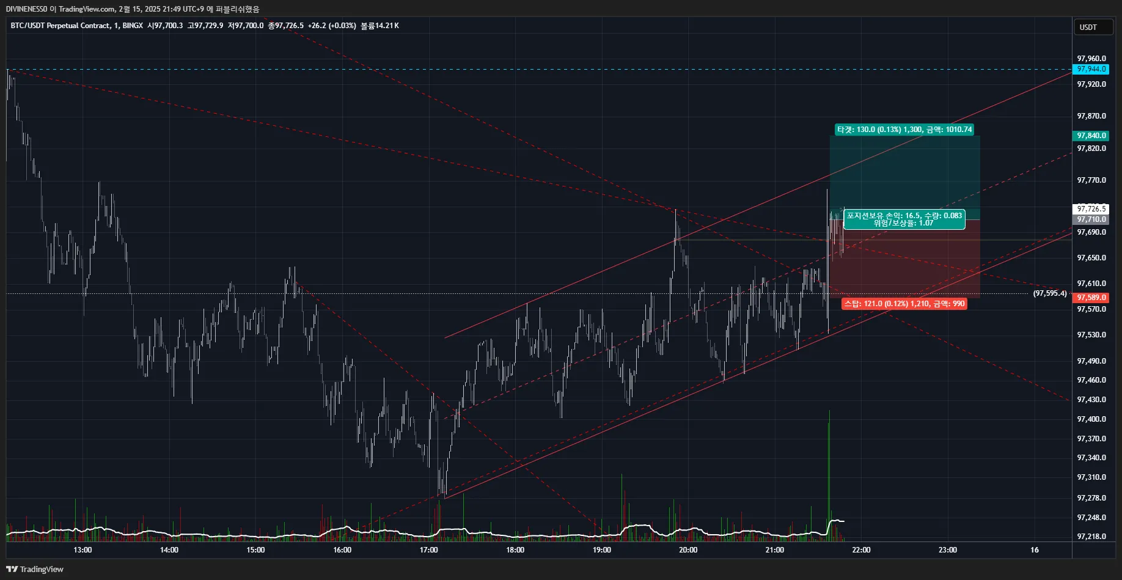Click the 97,870.0 price axis tick
The height and width of the screenshot is (580, 1122).
tap(1091, 116)
